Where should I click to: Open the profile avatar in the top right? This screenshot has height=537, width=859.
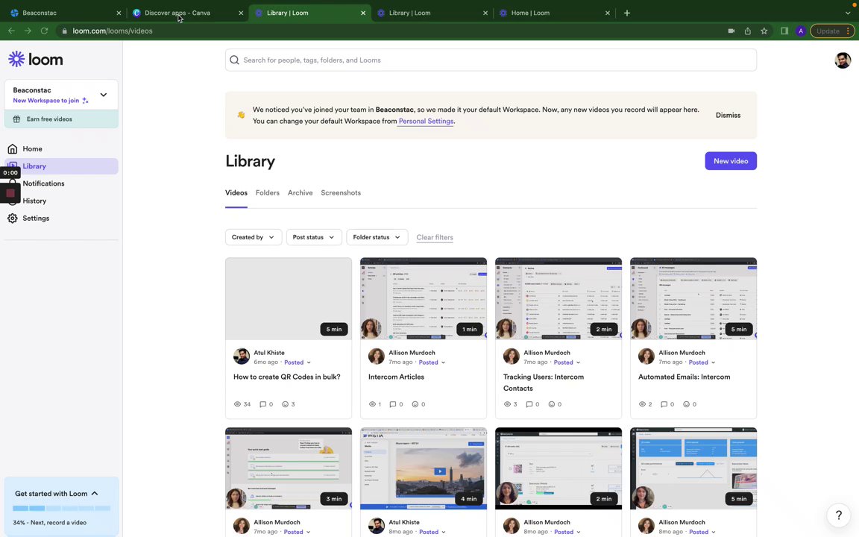(x=843, y=60)
